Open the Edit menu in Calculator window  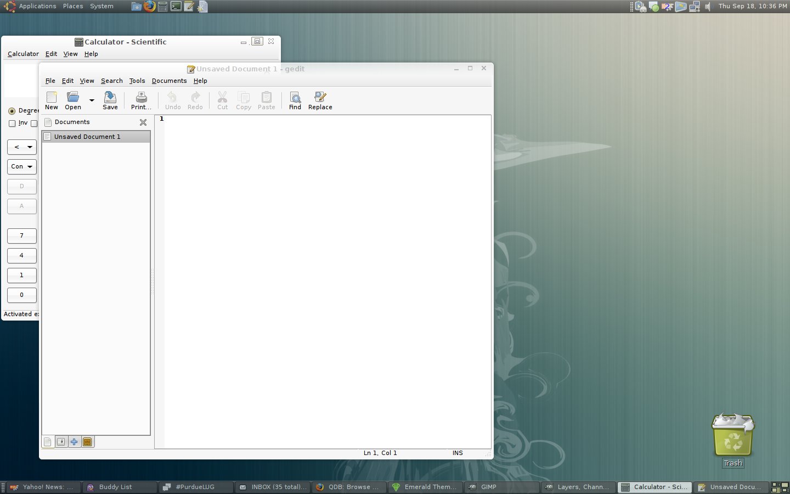point(51,54)
